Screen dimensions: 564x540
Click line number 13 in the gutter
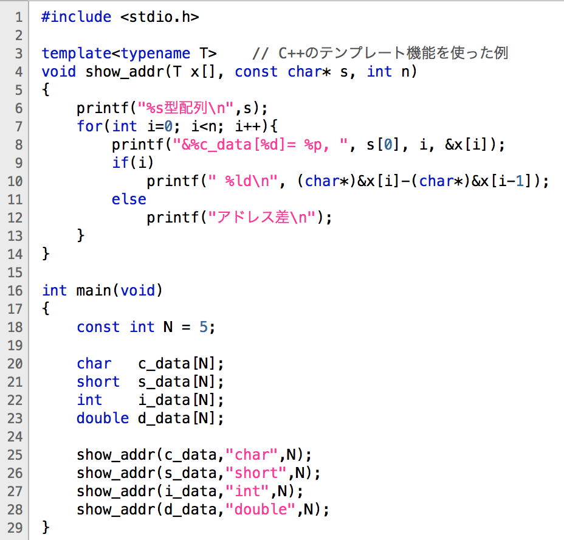point(15,236)
